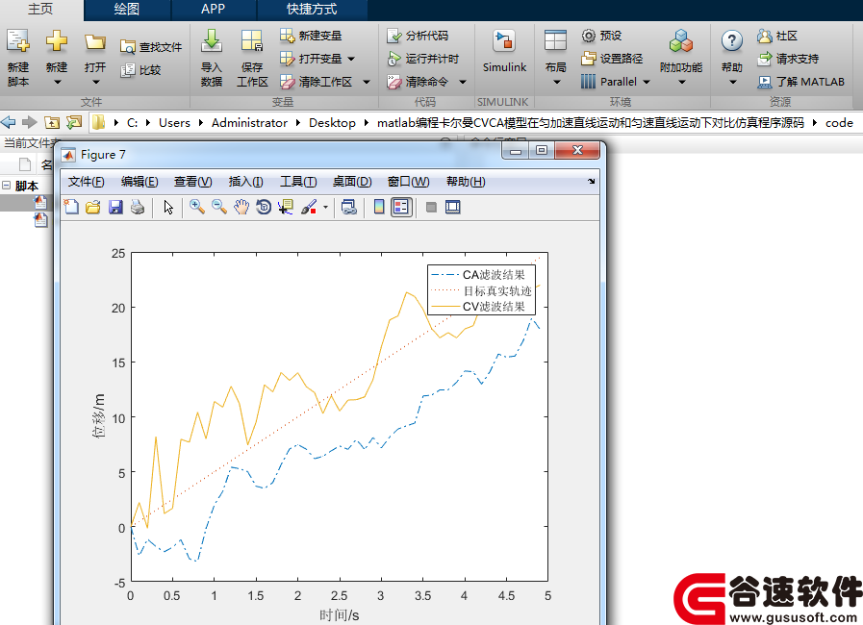This screenshot has width=863, height=625.
Task: Click Save Workspace (保存工作区) icon
Action: (x=251, y=41)
